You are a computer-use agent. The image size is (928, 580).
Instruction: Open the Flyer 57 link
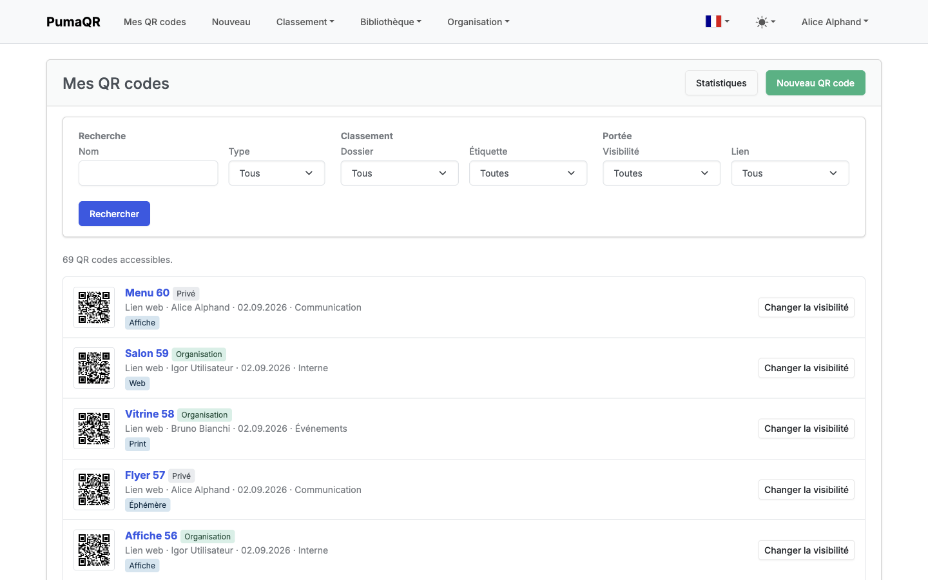[145, 475]
